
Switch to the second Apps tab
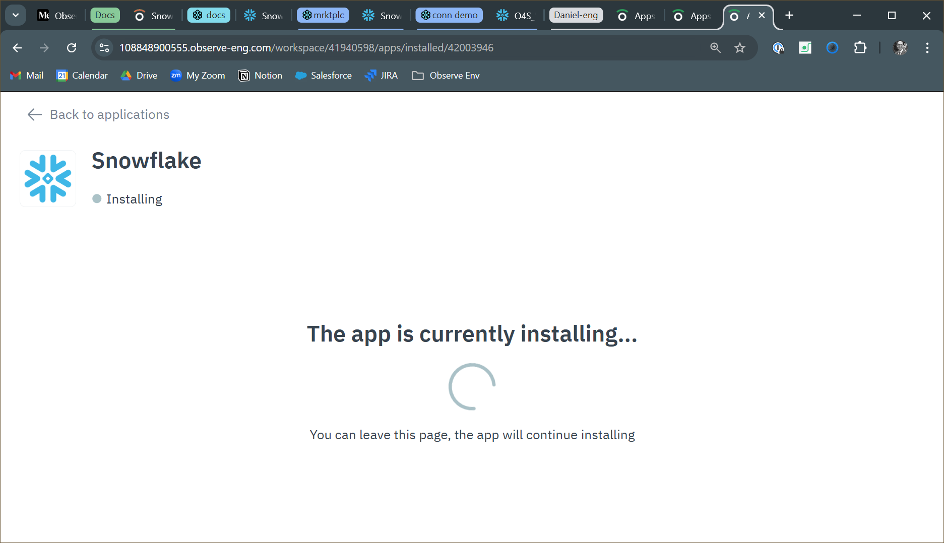(692, 16)
